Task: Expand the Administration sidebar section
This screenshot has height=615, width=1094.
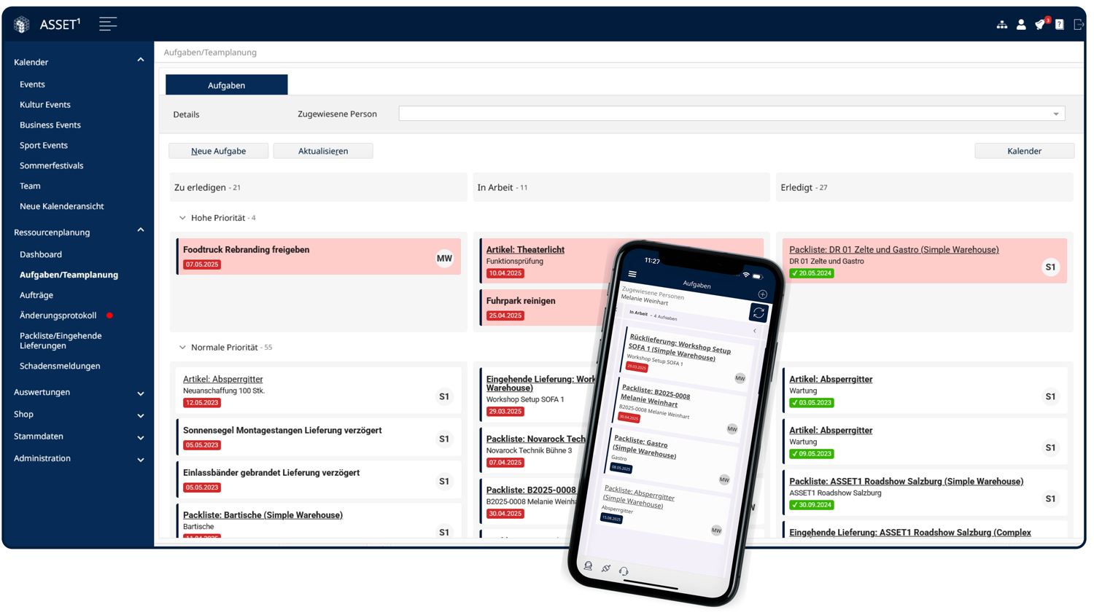Action: point(141,460)
